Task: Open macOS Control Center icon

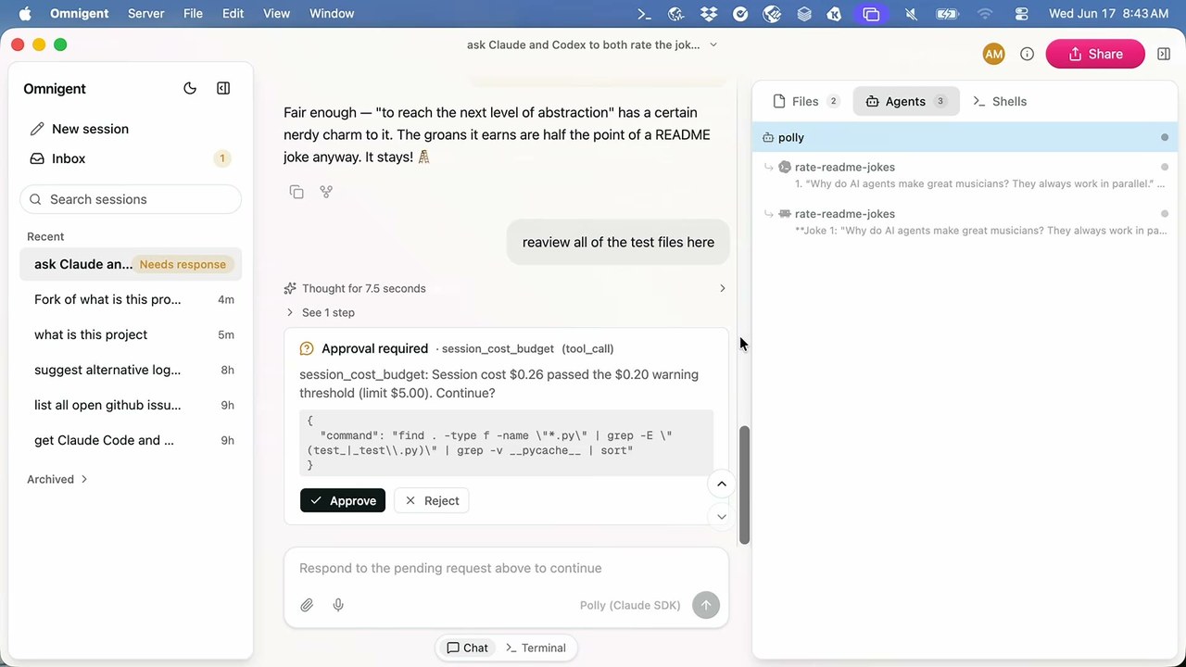Action: pyautogui.click(x=1022, y=13)
